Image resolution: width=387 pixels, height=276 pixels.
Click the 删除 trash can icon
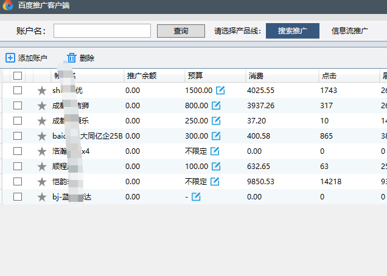(72, 58)
